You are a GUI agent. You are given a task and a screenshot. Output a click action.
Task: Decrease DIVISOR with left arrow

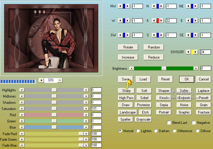click(x=188, y=52)
